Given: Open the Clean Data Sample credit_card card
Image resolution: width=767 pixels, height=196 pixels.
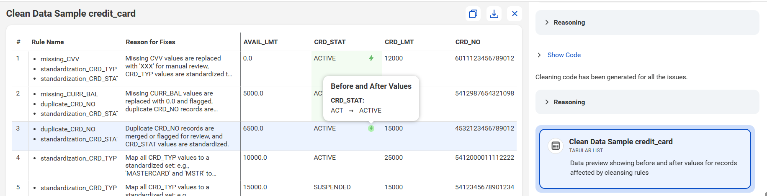Looking at the screenshot, I should [645, 159].
